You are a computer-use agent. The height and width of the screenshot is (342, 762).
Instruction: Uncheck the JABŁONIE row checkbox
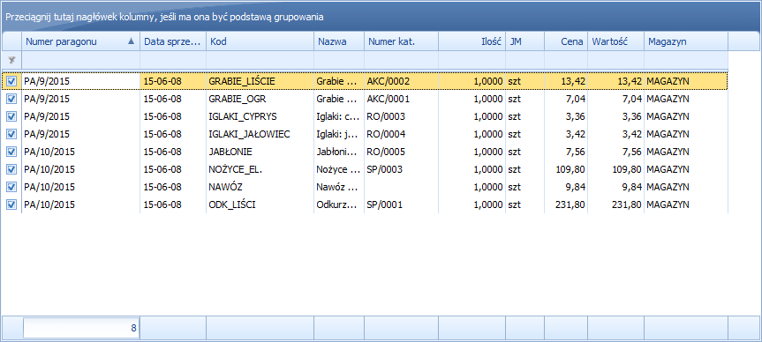pos(11,152)
